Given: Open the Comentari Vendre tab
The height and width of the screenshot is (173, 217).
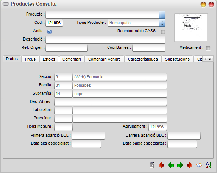Looking at the screenshot, I should (x=105, y=59).
